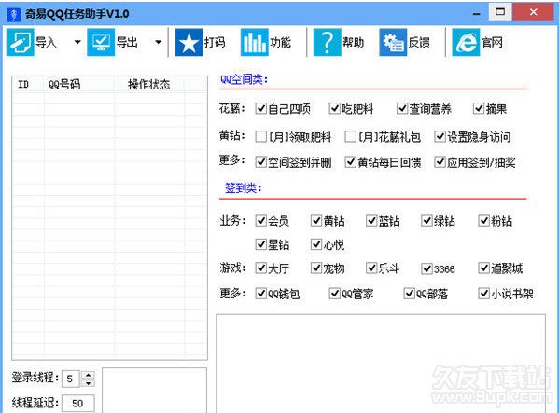The width and height of the screenshot is (559, 413).
Task: Uncheck QQ管家 checkbox
Action: [334, 294]
